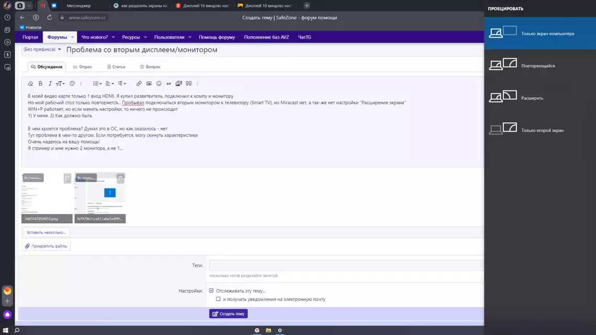Select 'Только экран компьютера' projection mode

pyautogui.click(x=540, y=33)
